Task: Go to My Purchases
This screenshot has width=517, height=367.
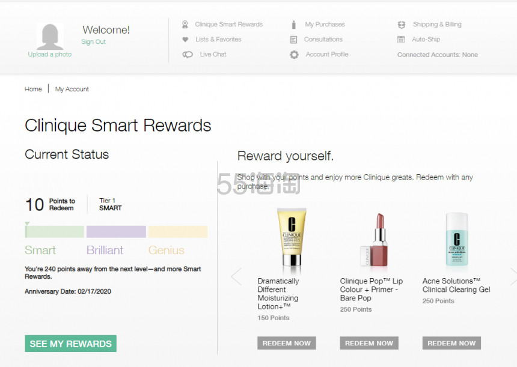Action: coord(325,25)
